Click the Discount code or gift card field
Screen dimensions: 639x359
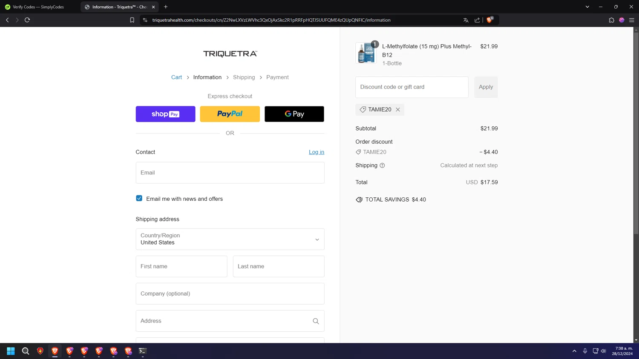point(412,87)
